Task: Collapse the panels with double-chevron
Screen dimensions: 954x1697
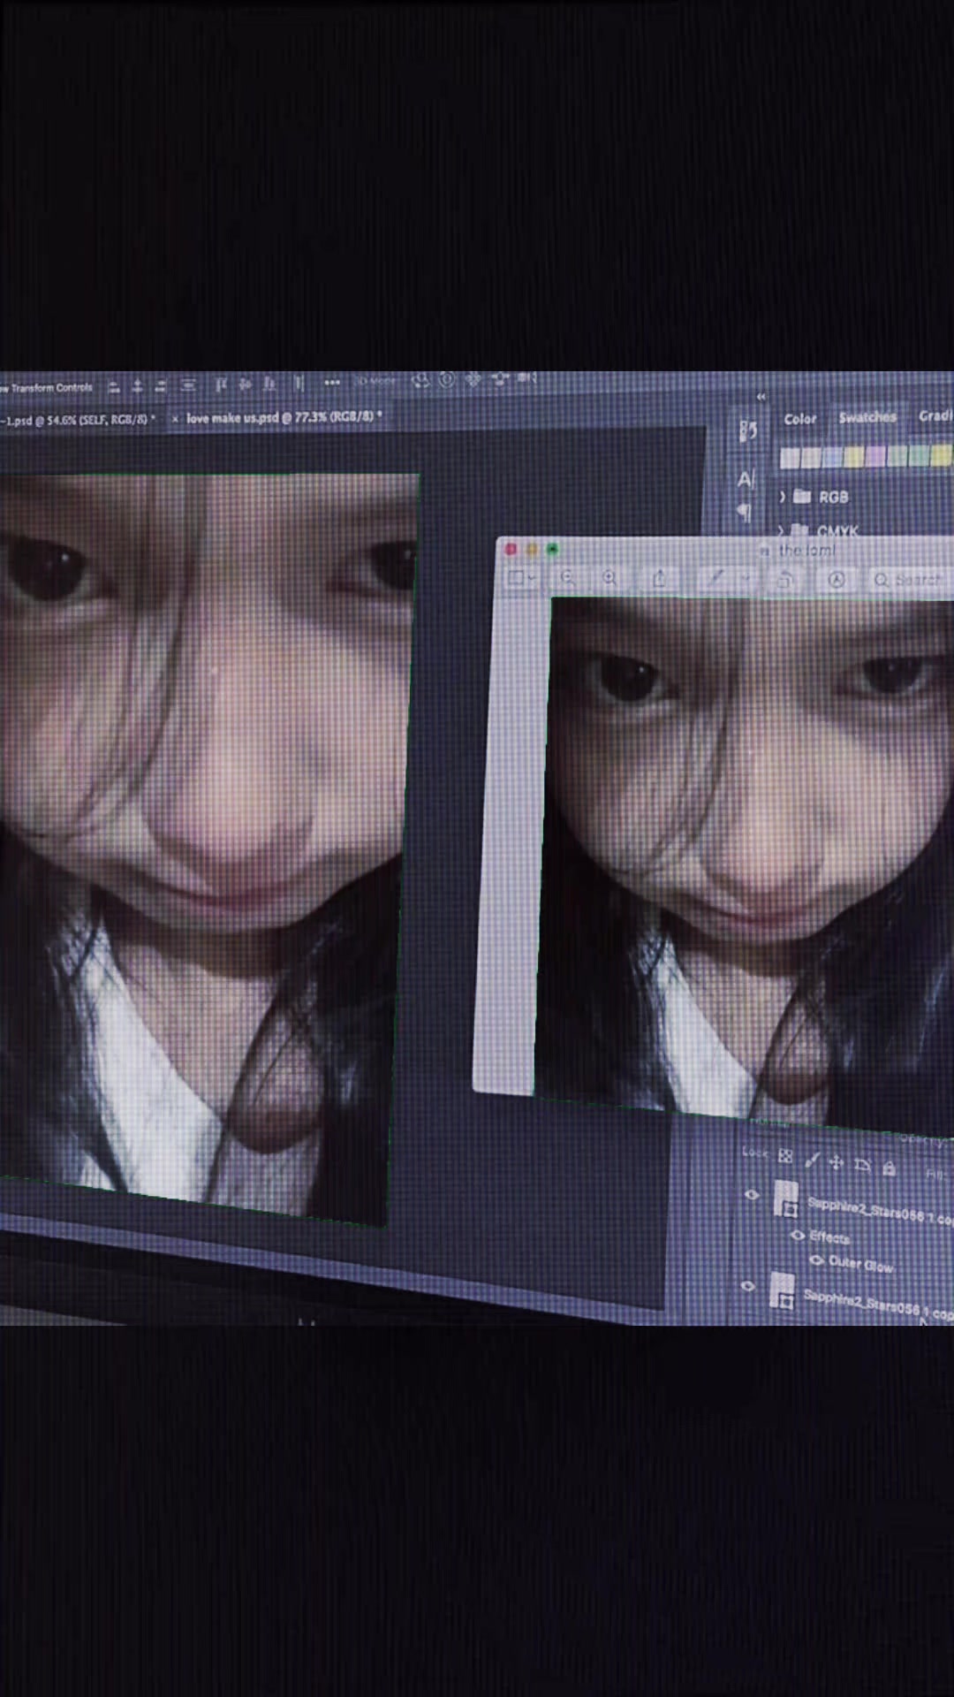Action: [x=761, y=397]
